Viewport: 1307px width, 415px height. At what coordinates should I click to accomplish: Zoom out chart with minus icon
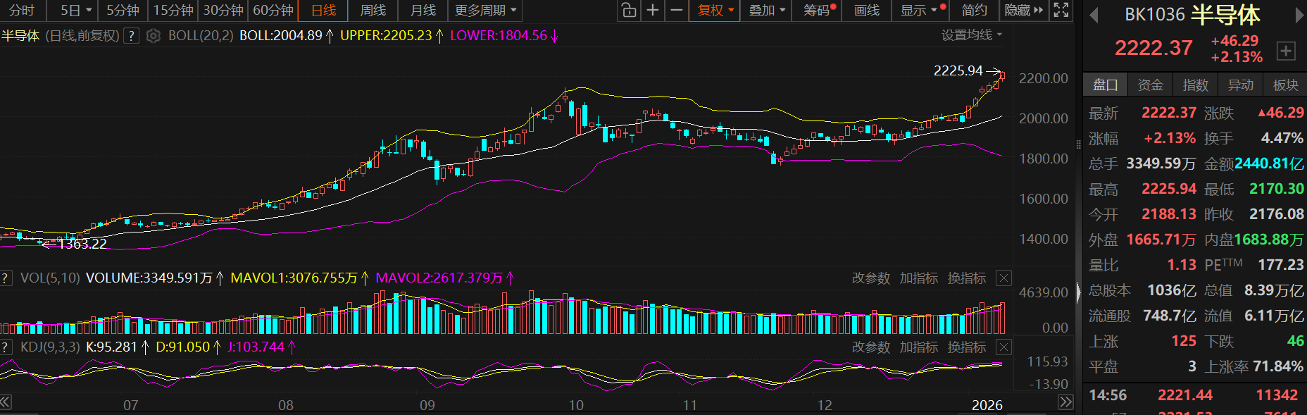click(x=676, y=11)
